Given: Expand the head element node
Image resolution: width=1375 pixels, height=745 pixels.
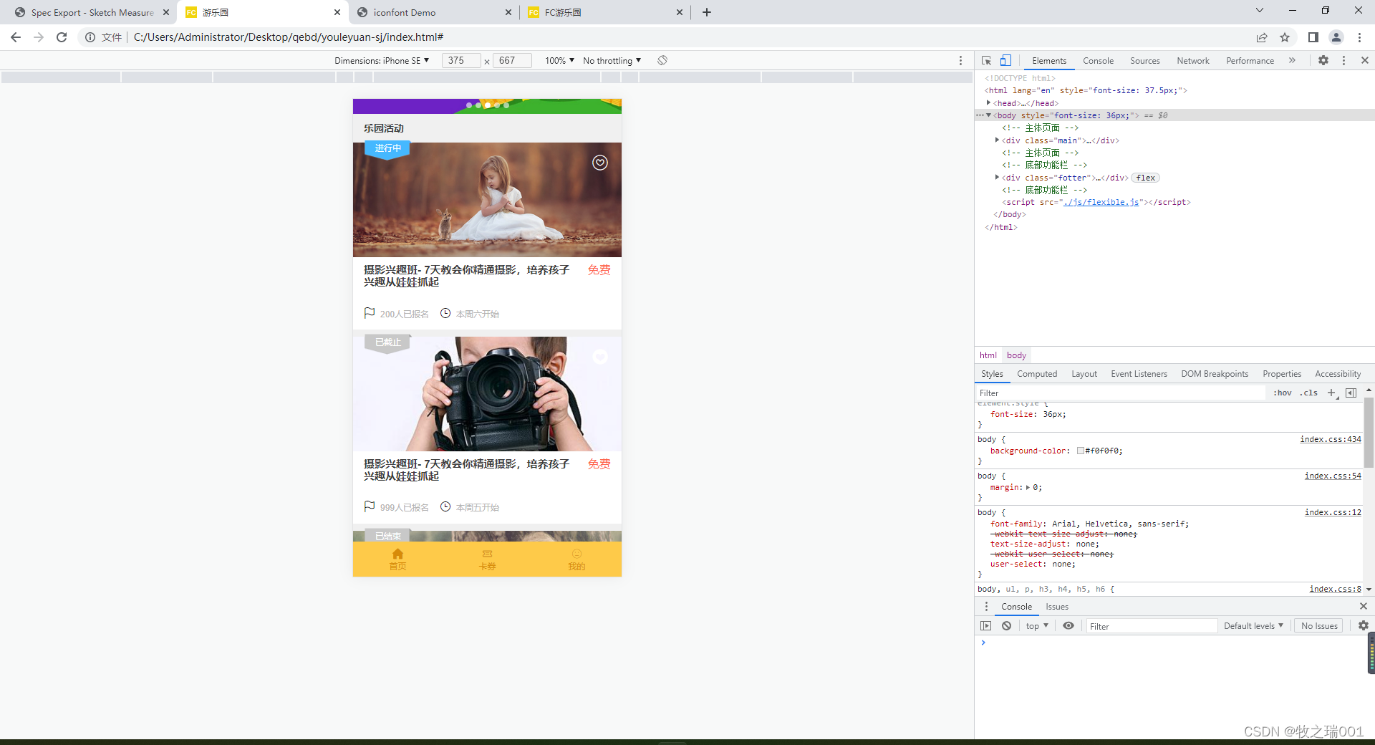Looking at the screenshot, I should [x=988, y=103].
